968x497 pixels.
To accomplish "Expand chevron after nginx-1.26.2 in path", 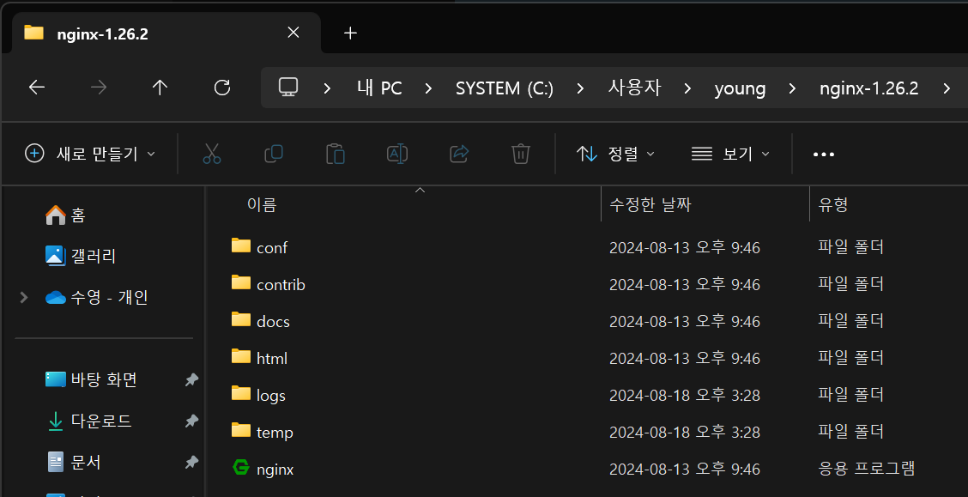I will [947, 88].
